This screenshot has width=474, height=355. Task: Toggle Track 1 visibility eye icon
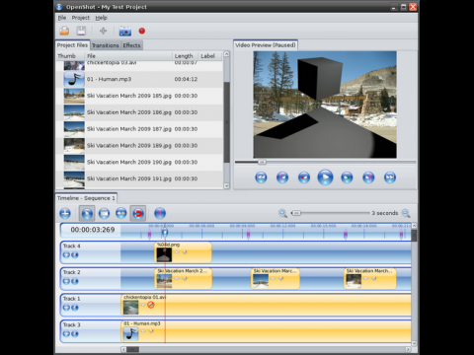[x=66, y=308]
